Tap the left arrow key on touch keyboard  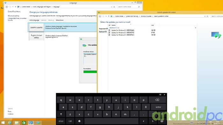pyautogui.click(x=143, y=121)
